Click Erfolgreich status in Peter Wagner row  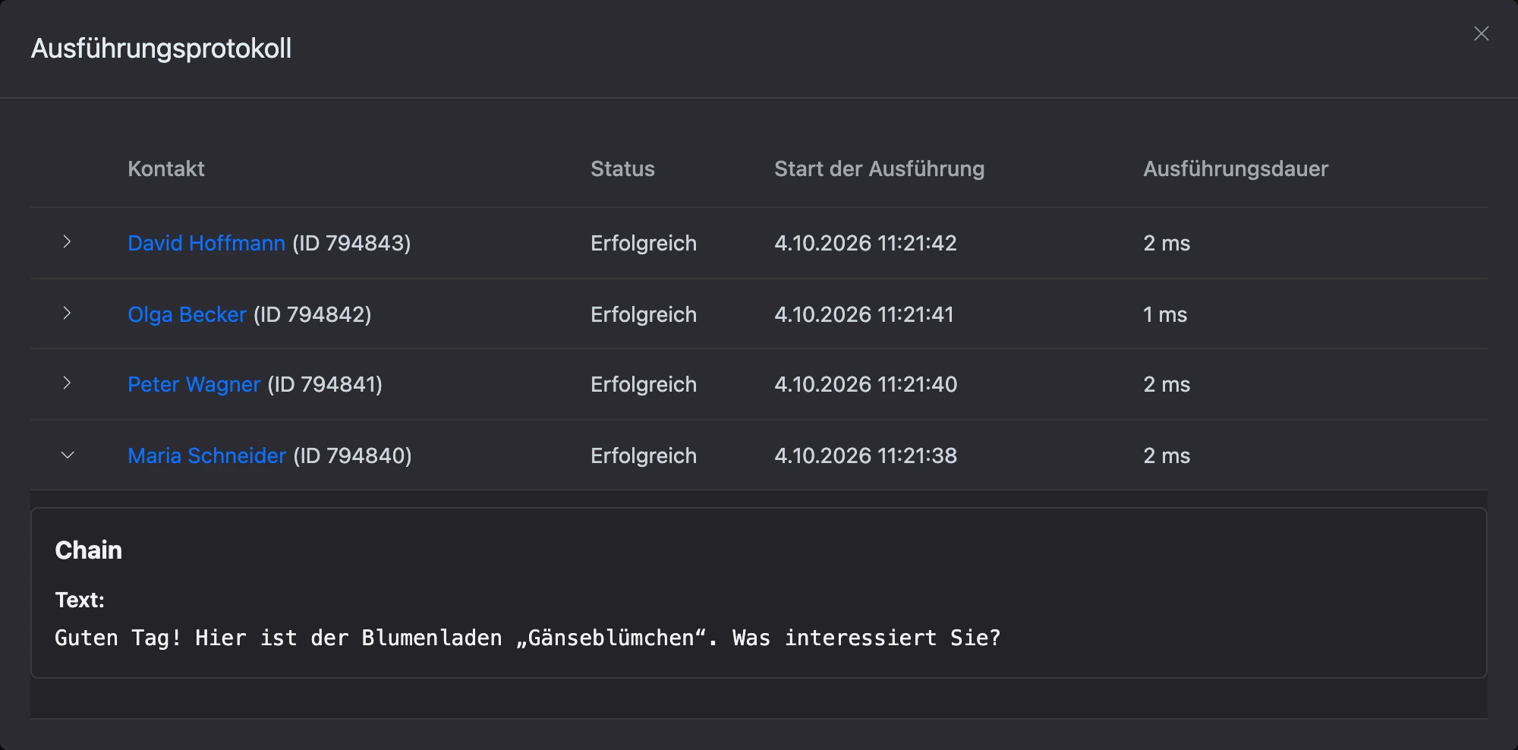(x=644, y=384)
